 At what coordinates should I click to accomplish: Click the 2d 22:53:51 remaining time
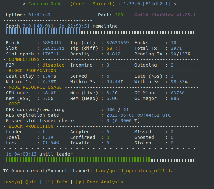click(x=88, y=26)
